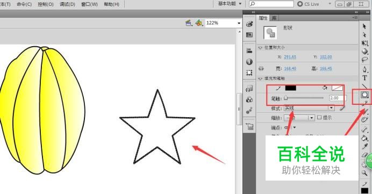Open the stage zoom 122% dropdown
372x194 pixels.
coord(239,23)
